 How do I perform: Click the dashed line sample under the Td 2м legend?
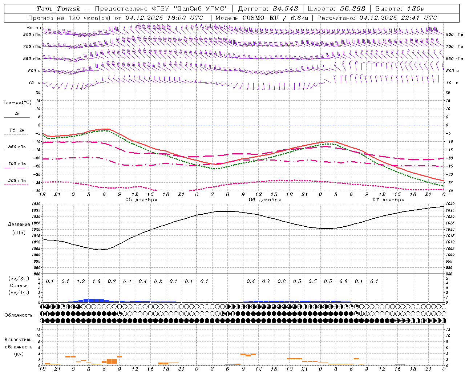point(16,134)
